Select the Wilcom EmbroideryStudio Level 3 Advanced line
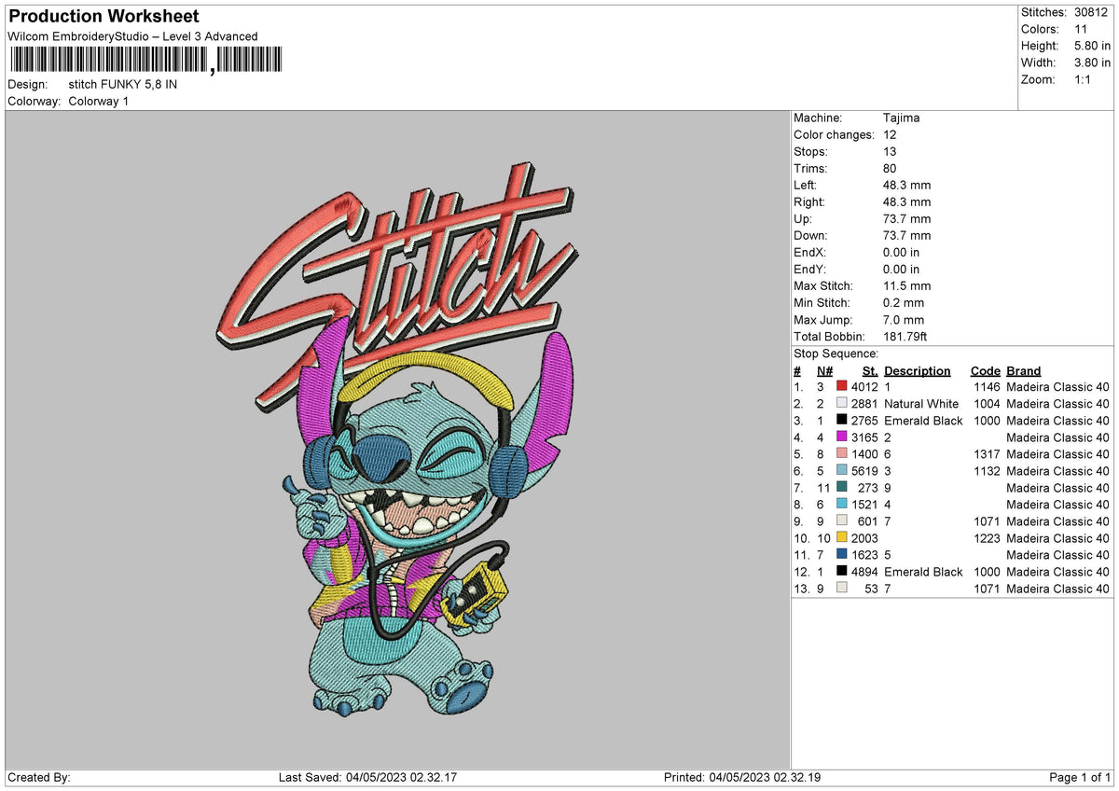The image size is (1119, 791). click(132, 36)
